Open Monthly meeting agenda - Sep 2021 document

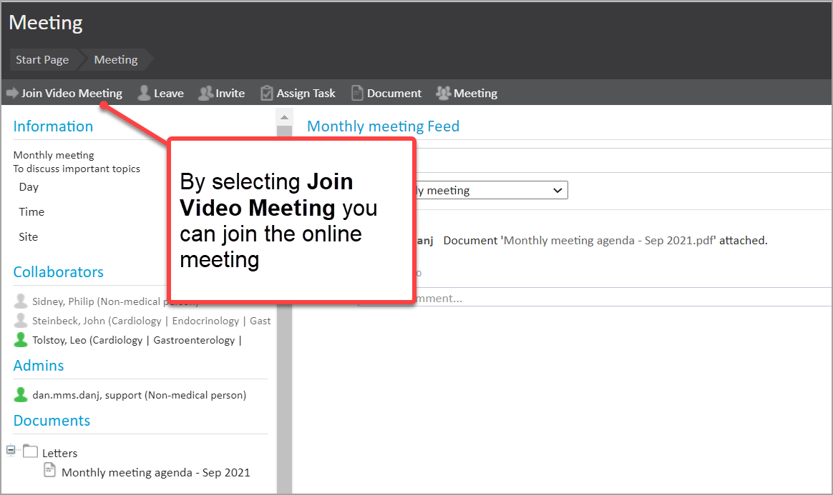coord(155,472)
